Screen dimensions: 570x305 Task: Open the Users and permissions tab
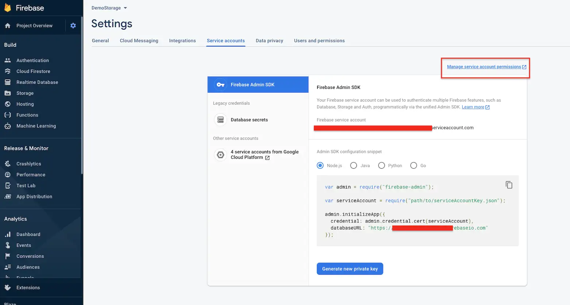coord(319,40)
